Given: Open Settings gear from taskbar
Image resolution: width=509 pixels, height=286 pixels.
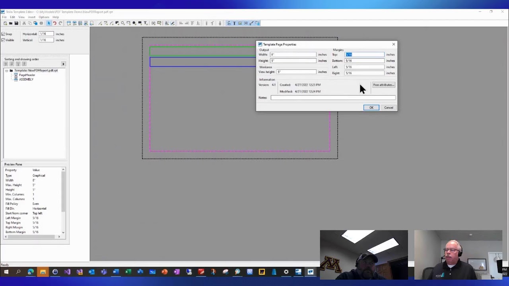Looking at the screenshot, I should [286, 272].
